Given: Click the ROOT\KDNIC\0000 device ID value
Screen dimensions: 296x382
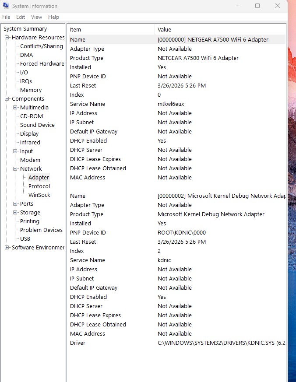Looking at the screenshot, I should [182, 233].
